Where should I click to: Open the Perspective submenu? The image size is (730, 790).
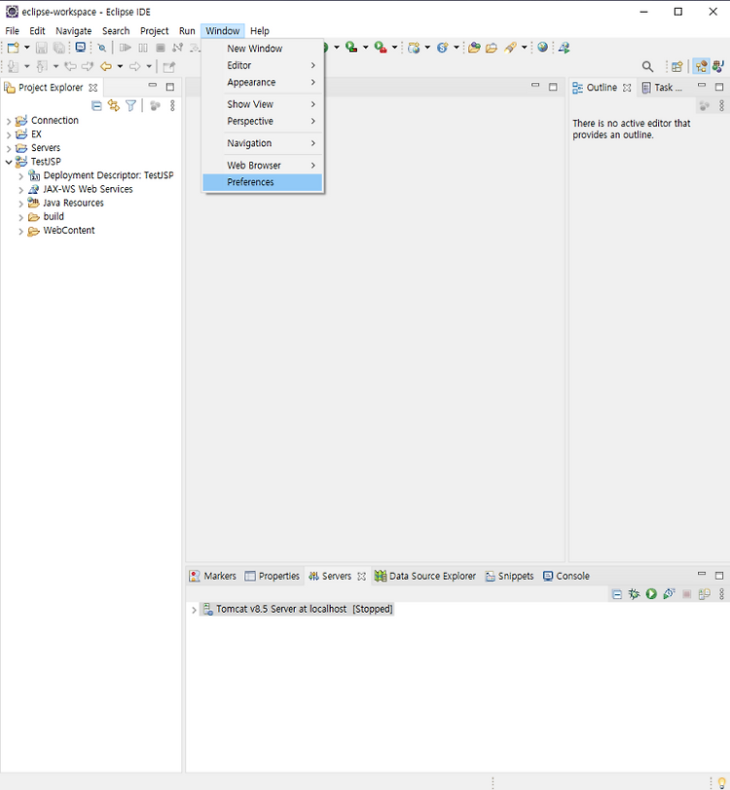262,122
